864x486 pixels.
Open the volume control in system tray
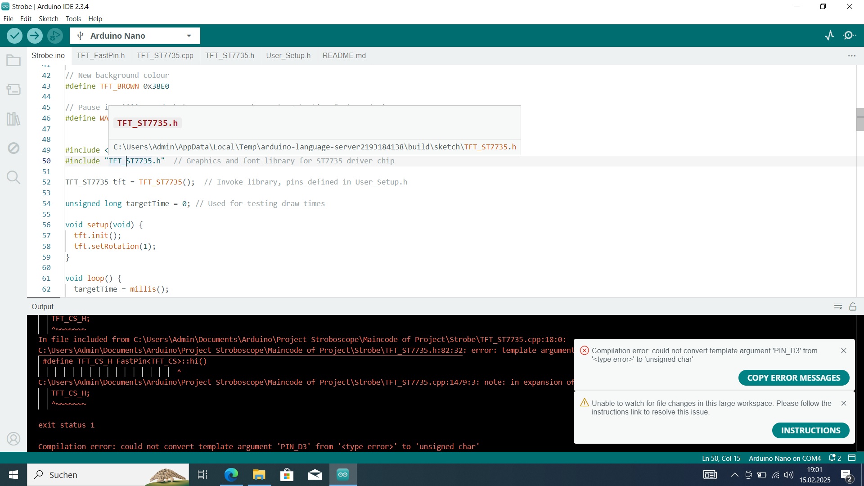click(x=789, y=475)
